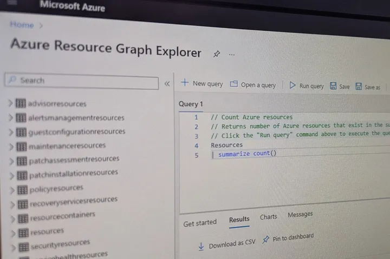Click the Run query label
The image size is (390, 259).
tap(311, 86)
